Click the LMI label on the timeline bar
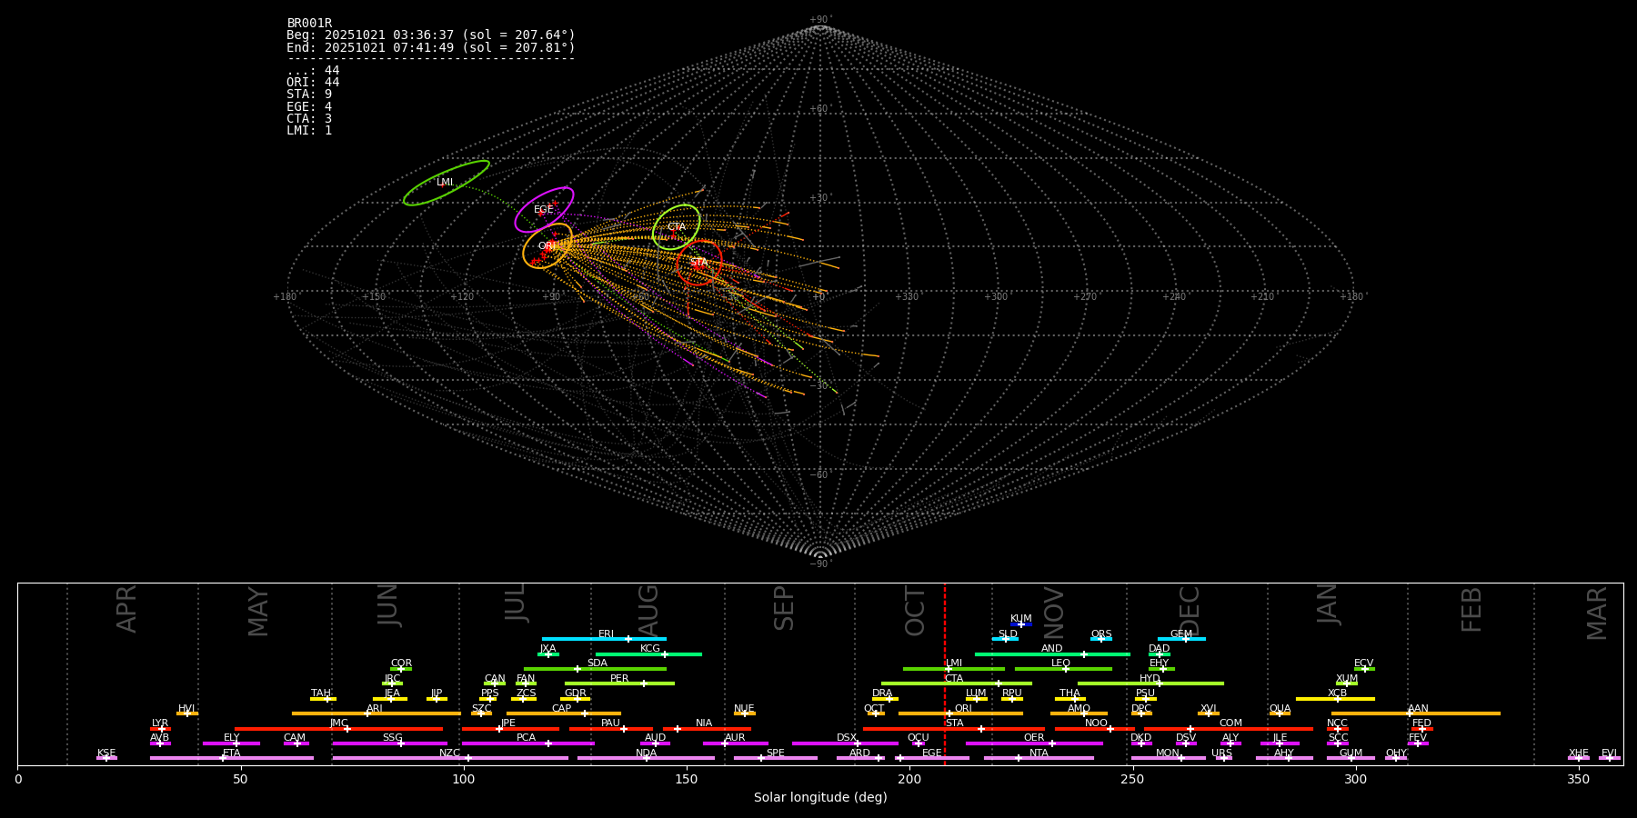Viewport: 1637px width, 818px height. [954, 663]
